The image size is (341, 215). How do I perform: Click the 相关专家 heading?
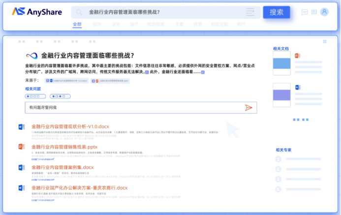point(283,150)
